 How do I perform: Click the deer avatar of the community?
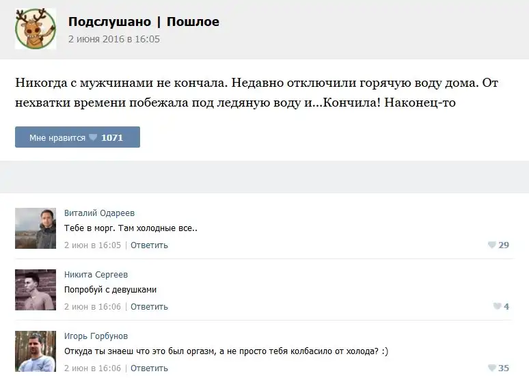(x=36, y=29)
